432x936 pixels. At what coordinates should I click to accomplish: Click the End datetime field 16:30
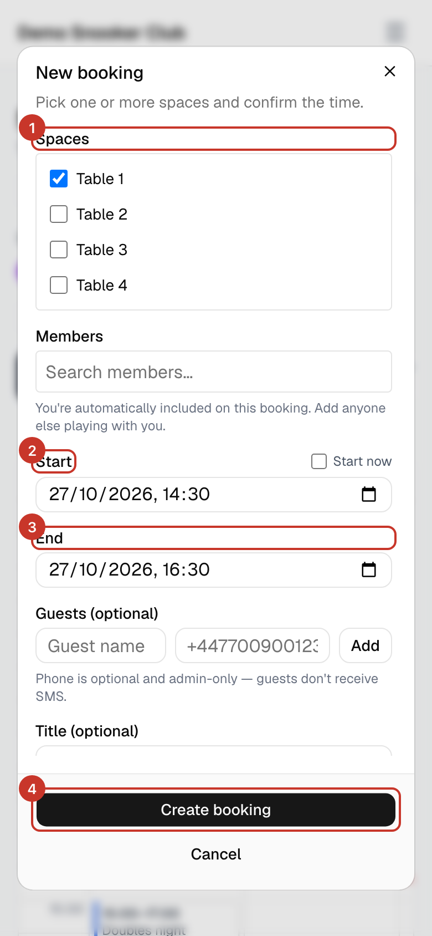click(x=214, y=569)
